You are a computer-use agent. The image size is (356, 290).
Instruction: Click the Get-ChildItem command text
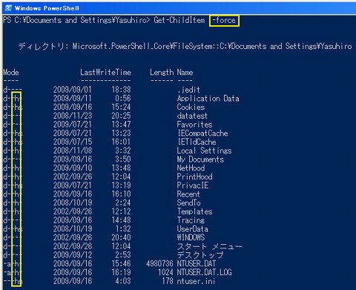coord(179,20)
